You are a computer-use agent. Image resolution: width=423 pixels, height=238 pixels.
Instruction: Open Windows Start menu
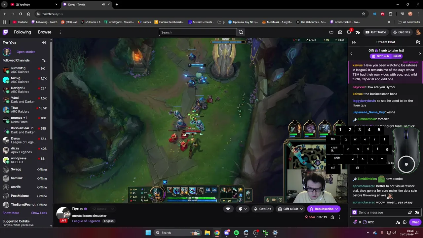(148, 233)
